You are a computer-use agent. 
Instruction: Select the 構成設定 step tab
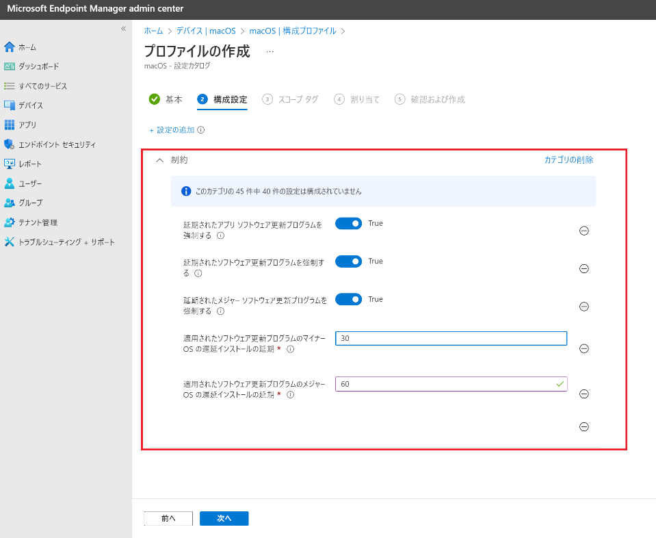222,99
